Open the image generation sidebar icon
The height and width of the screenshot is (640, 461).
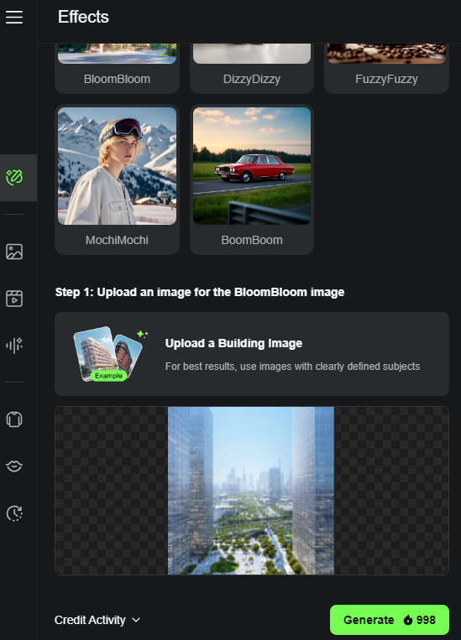point(14,252)
